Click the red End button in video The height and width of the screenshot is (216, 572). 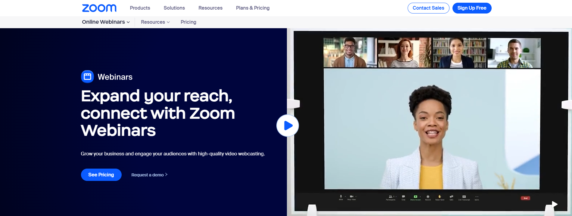pos(525,198)
